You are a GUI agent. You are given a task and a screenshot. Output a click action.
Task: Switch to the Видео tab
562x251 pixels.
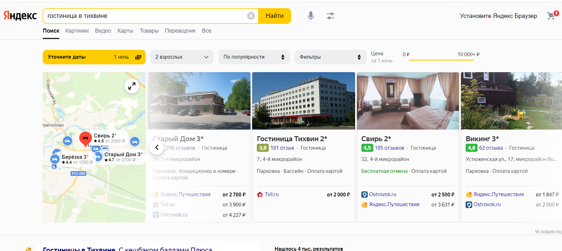tap(103, 31)
